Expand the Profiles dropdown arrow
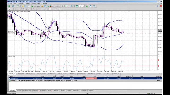This screenshot has width=170, height=95. tap(15, 6)
